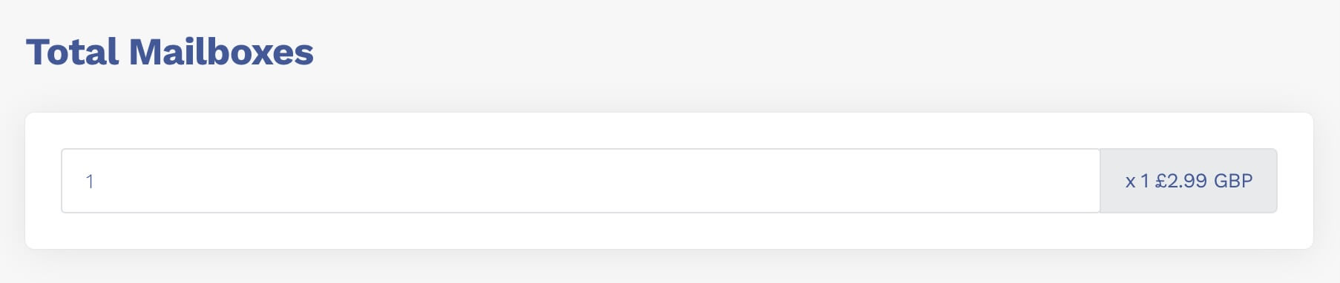The height and width of the screenshot is (283, 1340).
Task: Click the Total Mailboxes heading
Action: point(170,53)
